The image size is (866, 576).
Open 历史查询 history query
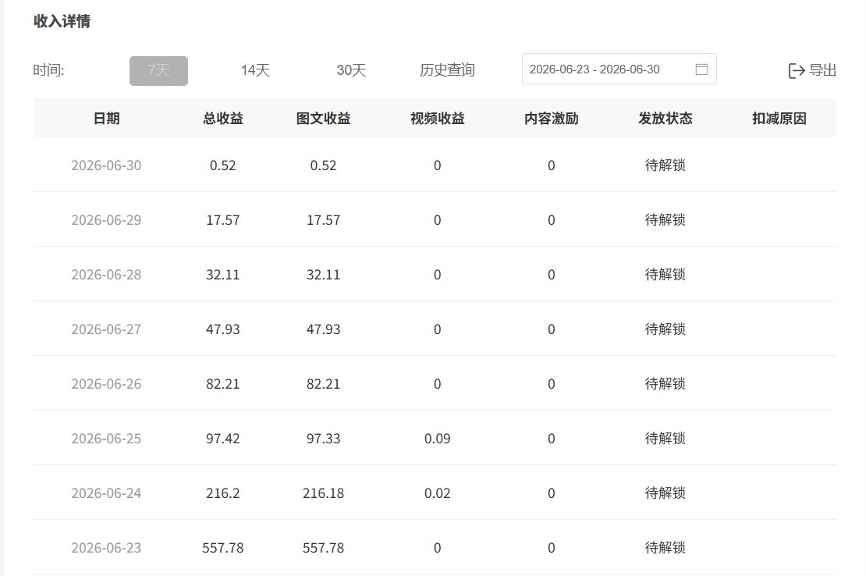(x=447, y=70)
